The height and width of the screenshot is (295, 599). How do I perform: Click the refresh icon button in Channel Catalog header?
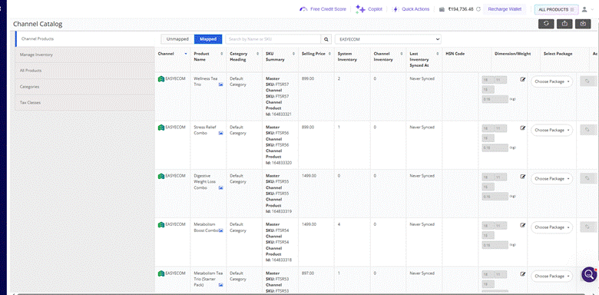coord(546,24)
